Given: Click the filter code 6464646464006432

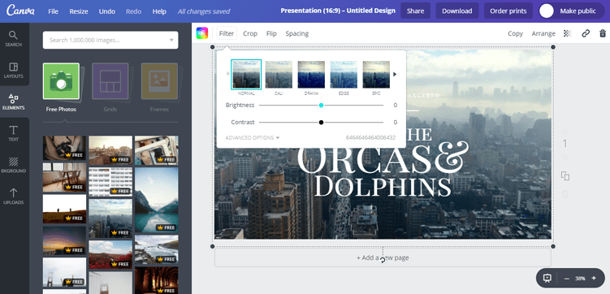Looking at the screenshot, I should coord(370,138).
